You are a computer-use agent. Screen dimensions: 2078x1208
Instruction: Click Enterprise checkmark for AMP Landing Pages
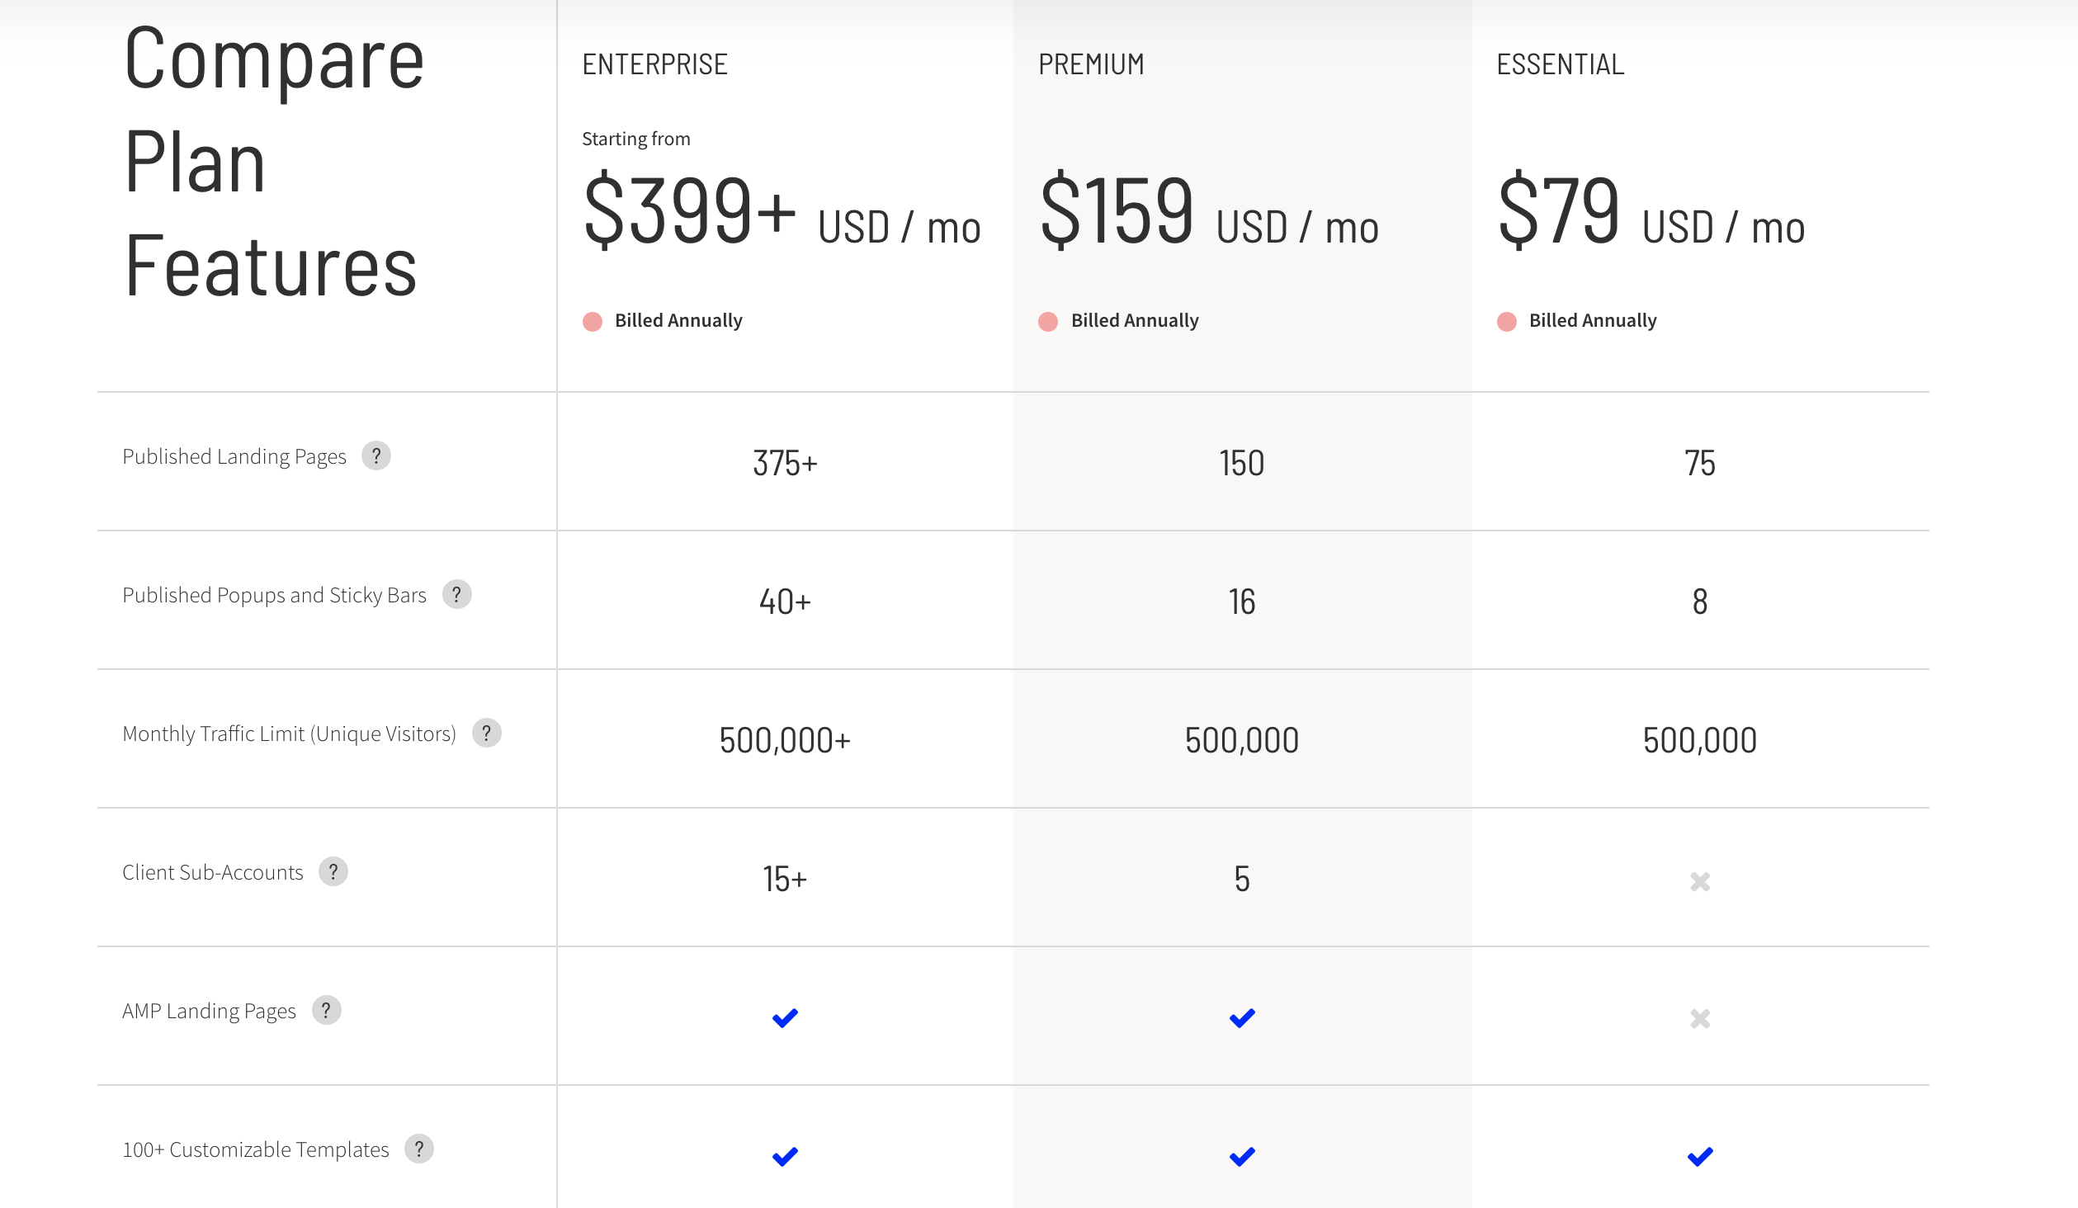[785, 1018]
